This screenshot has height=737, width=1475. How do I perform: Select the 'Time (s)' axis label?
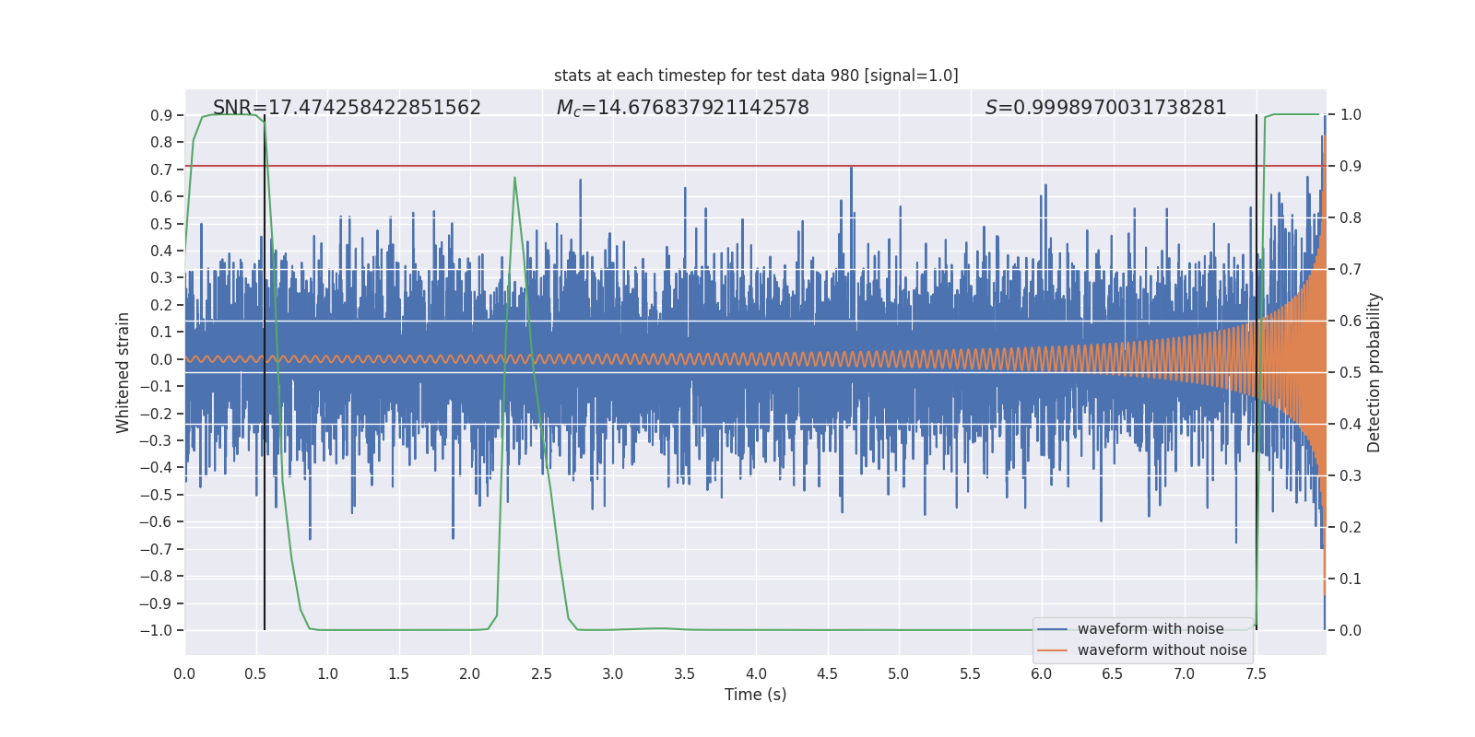pyautogui.click(x=756, y=695)
